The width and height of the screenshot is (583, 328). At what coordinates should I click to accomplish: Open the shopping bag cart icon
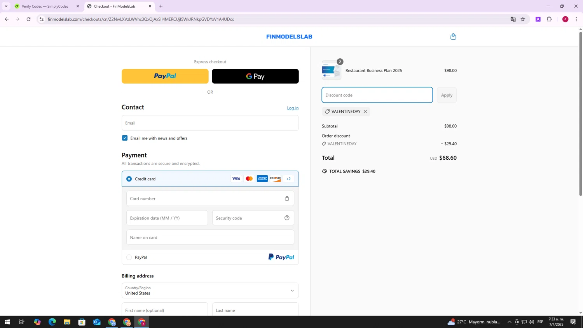pyautogui.click(x=453, y=37)
